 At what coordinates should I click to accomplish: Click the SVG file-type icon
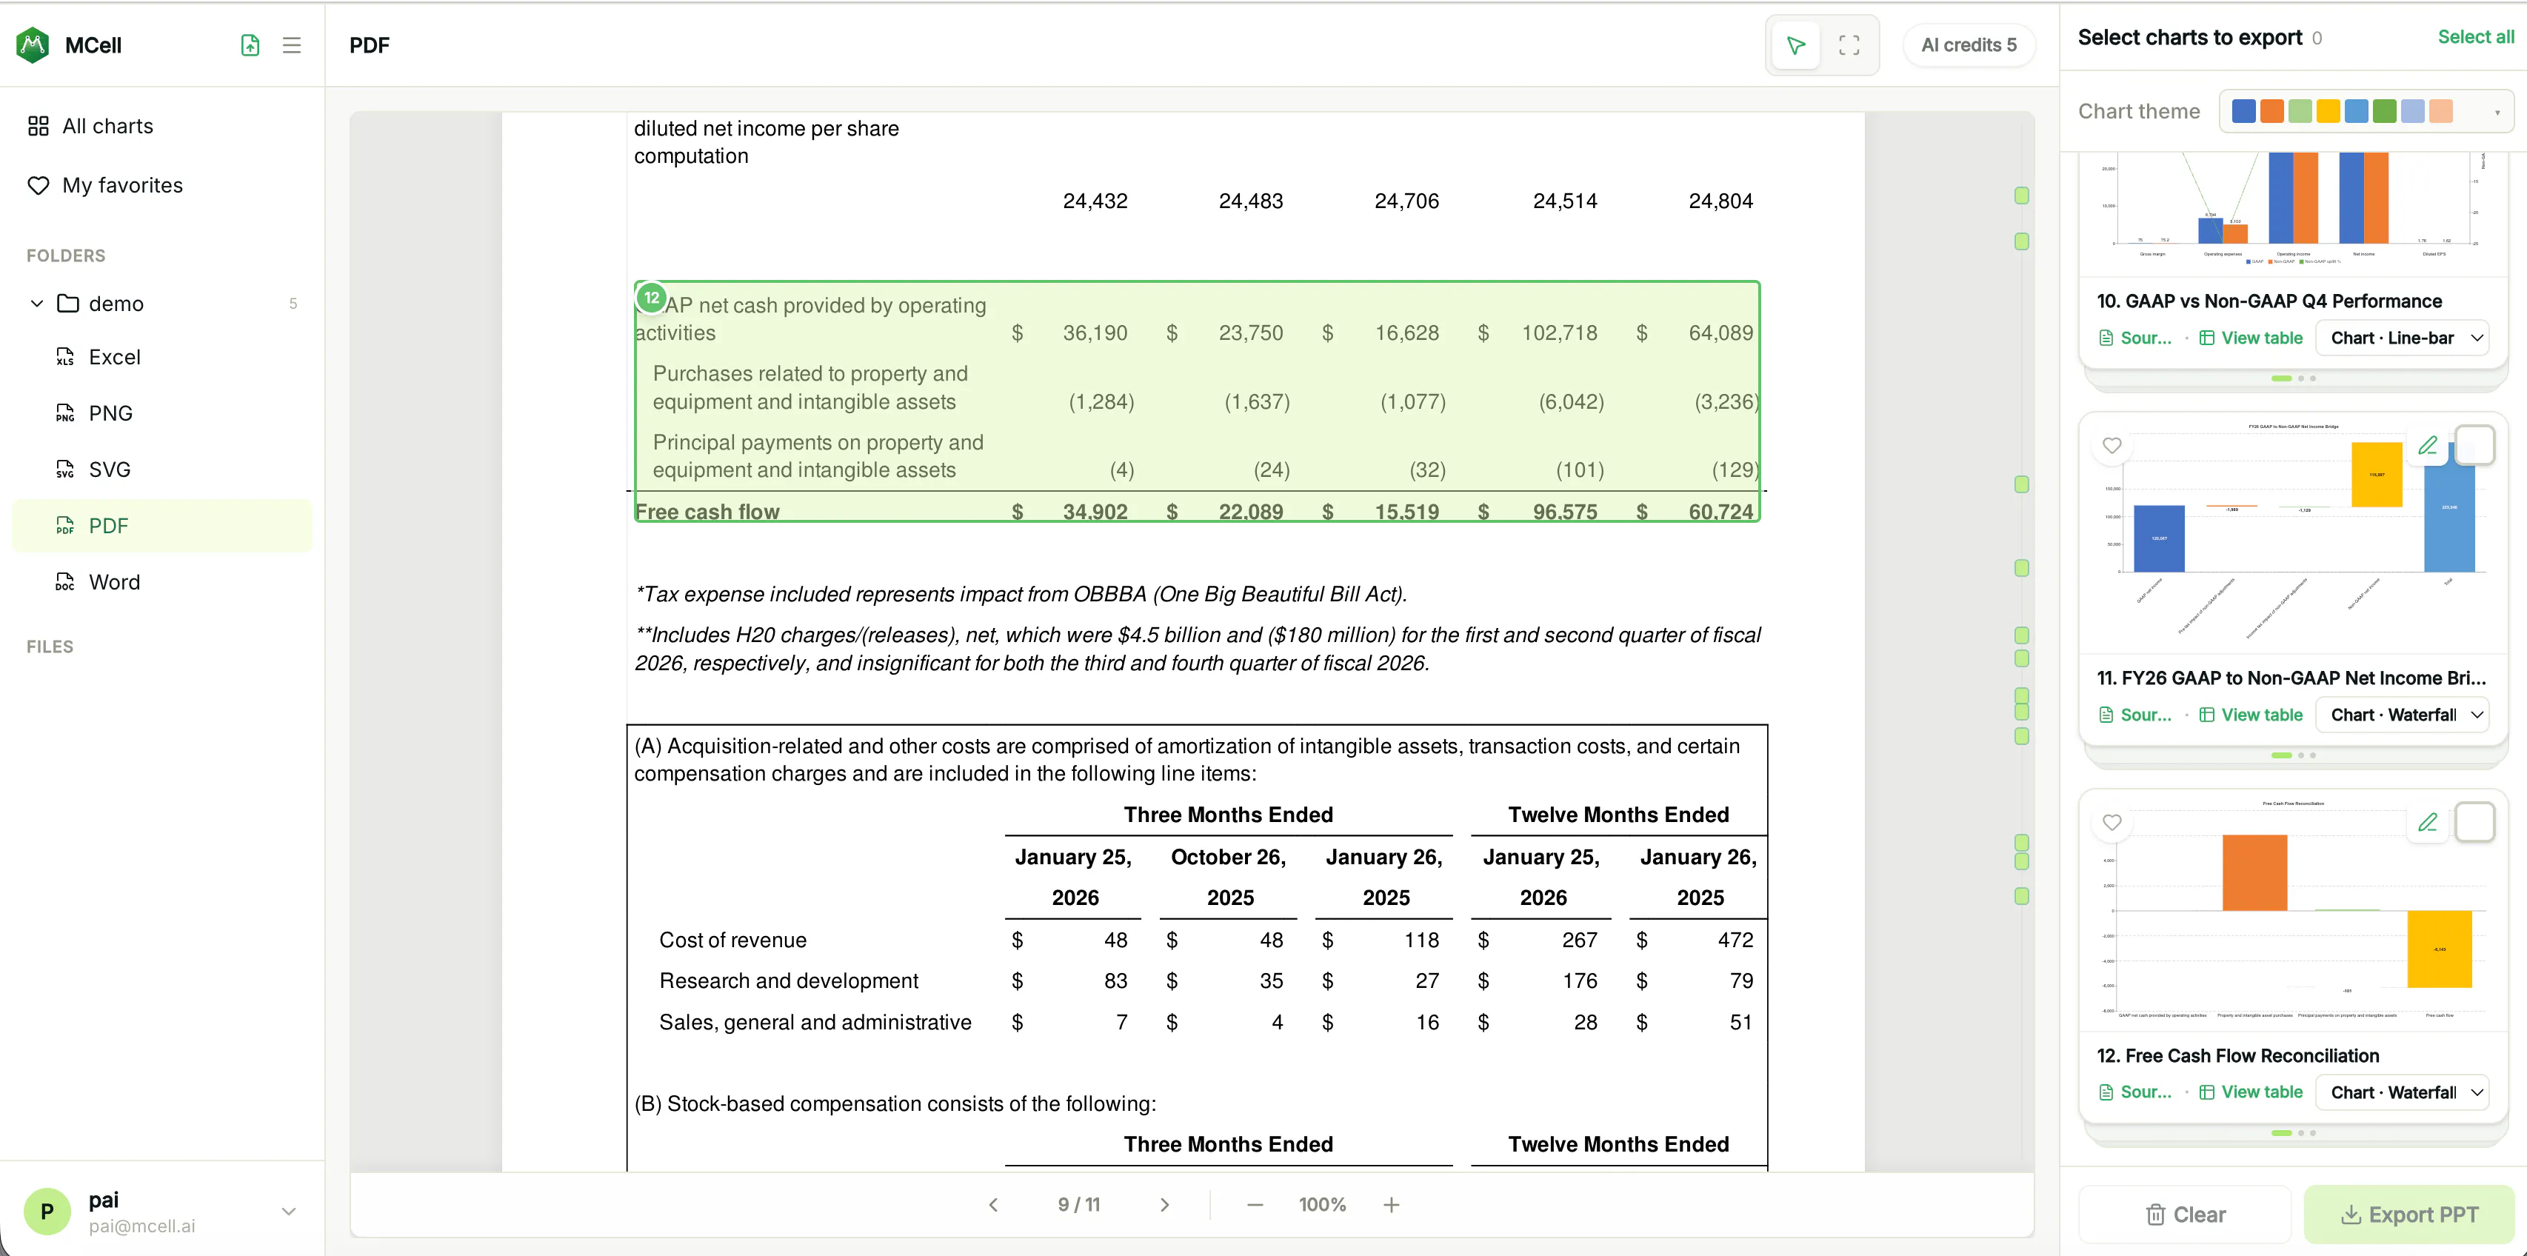click(64, 469)
